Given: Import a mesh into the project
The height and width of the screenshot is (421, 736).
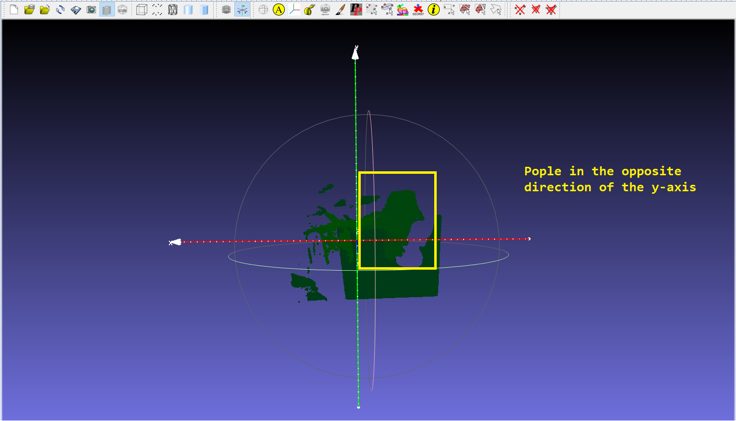Looking at the screenshot, I should pyautogui.click(x=45, y=9).
